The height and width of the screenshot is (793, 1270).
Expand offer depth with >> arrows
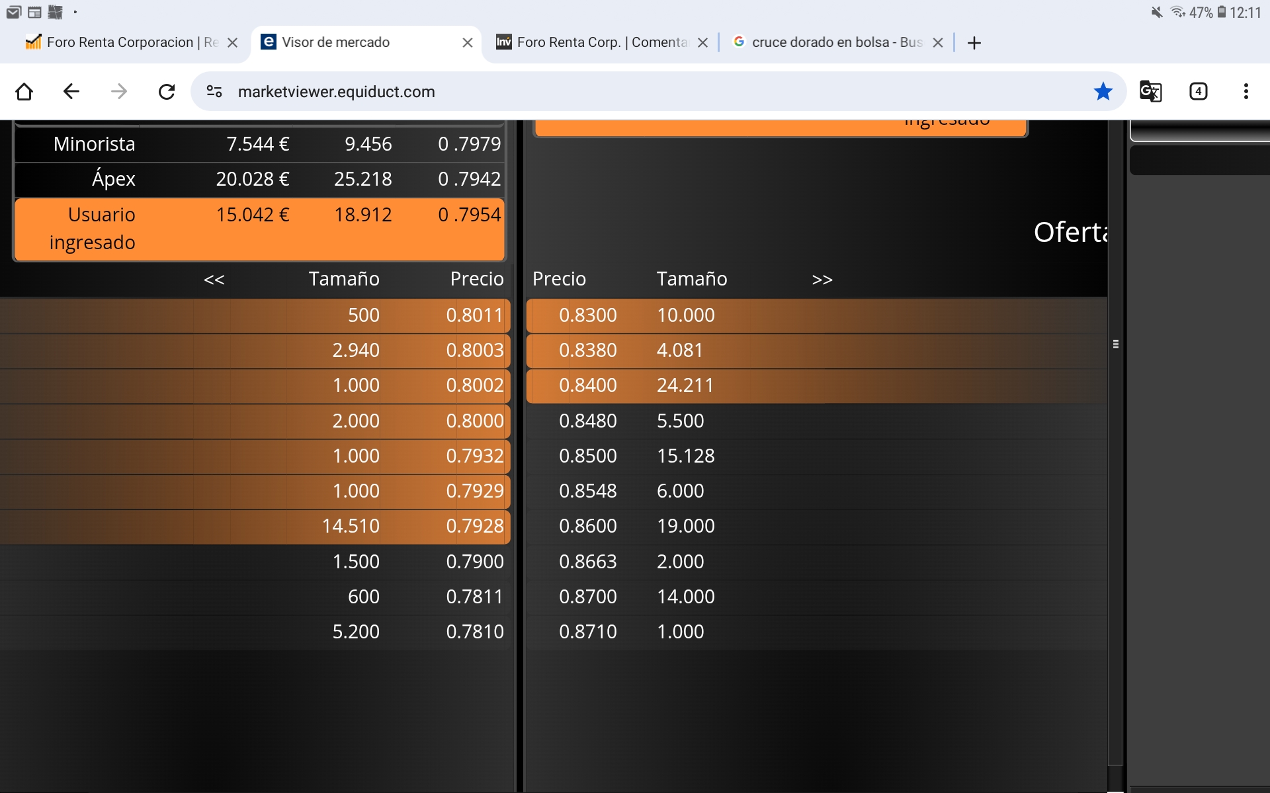pos(822,280)
